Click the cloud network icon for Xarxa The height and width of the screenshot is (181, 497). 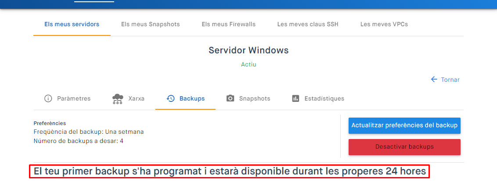pos(117,98)
